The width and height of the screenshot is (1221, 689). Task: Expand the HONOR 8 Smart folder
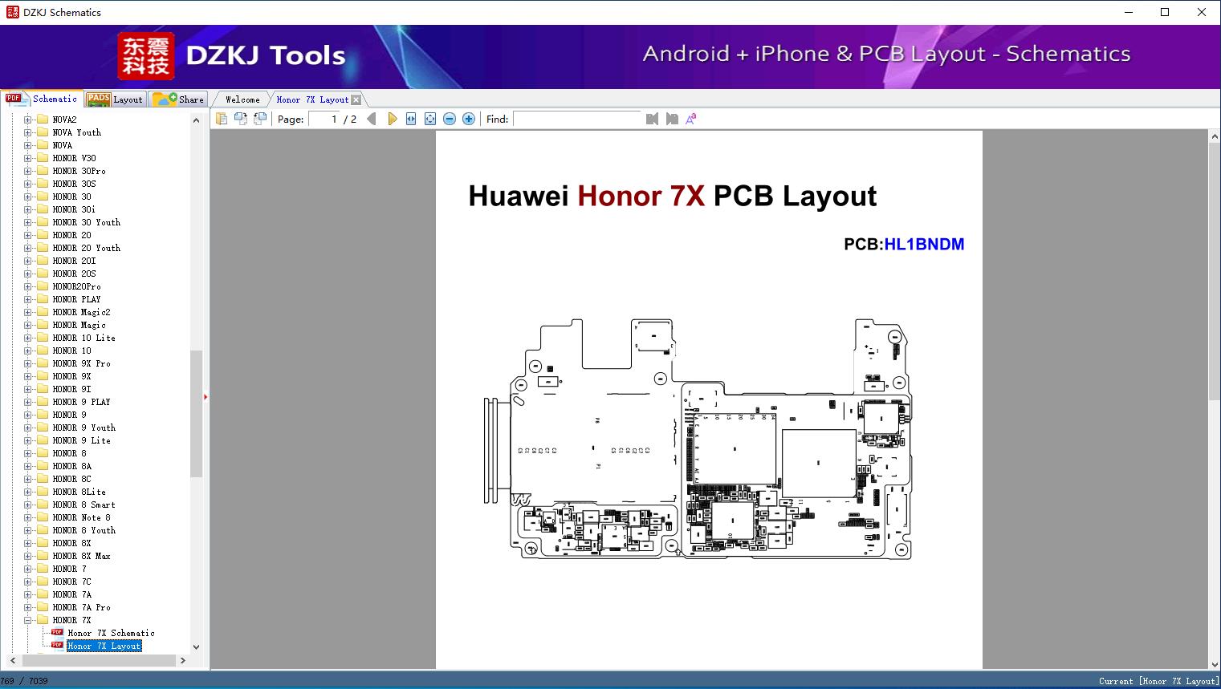27,505
